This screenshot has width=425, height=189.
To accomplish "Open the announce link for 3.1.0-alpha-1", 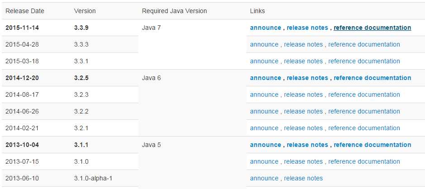I will (x=264, y=179).
